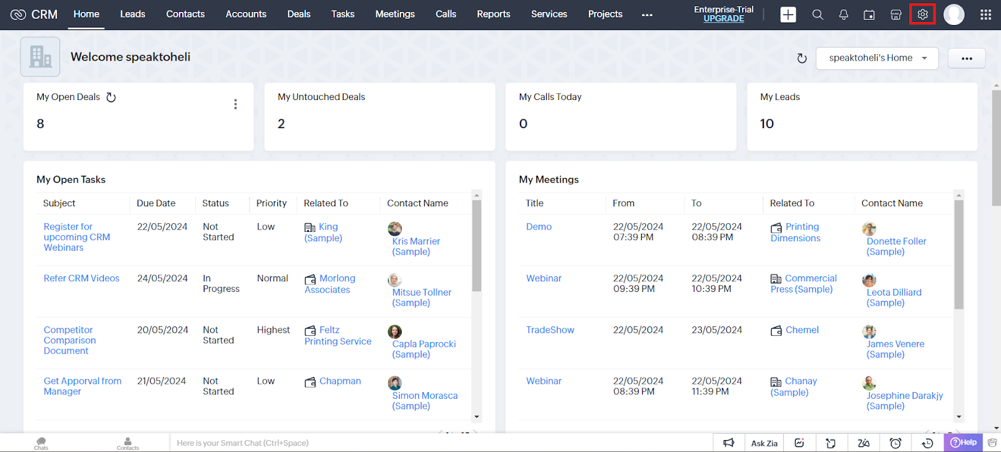Click the page's main vertical scrollbar
The image size is (1001, 452).
[x=996, y=148]
